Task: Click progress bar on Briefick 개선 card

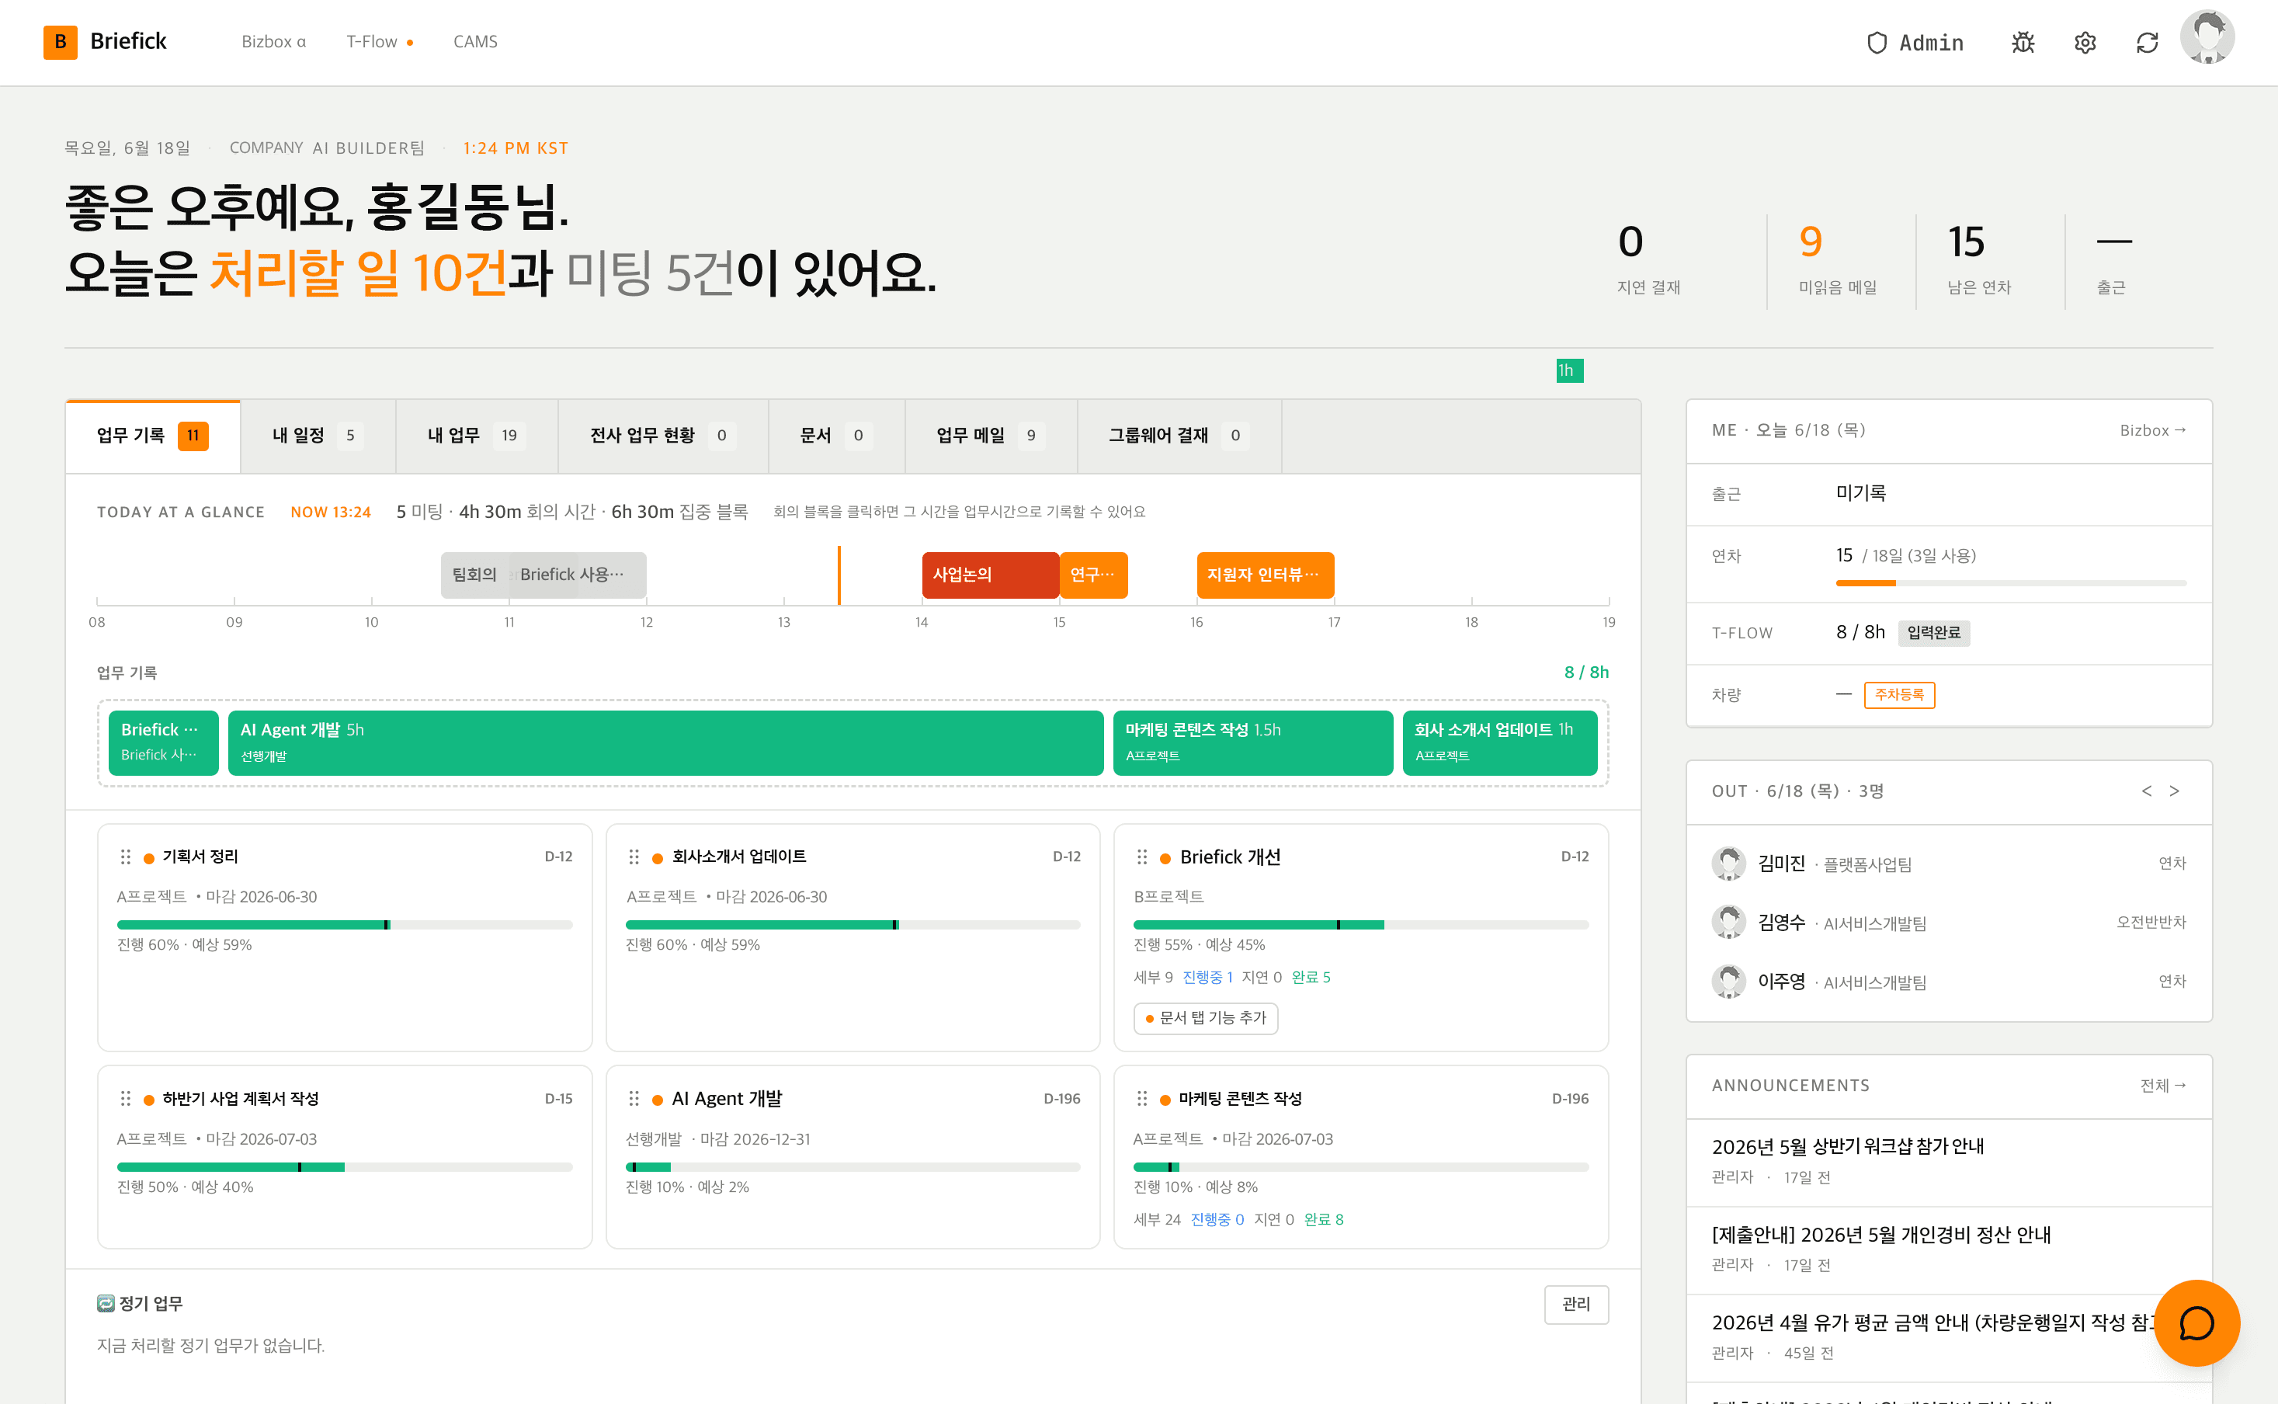Action: [x=1361, y=925]
